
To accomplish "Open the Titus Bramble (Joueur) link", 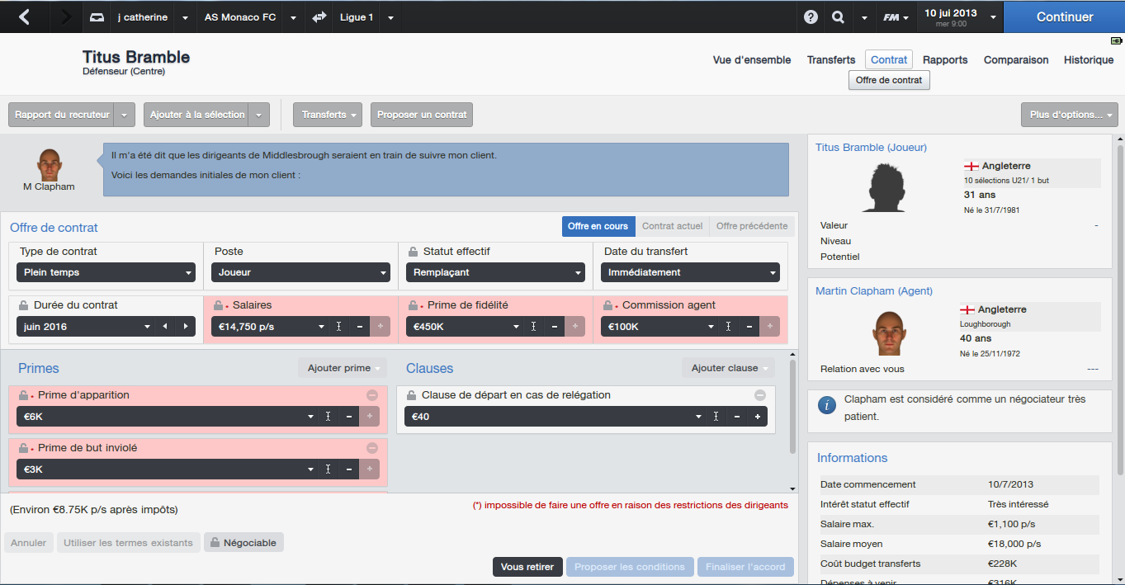I will [871, 148].
